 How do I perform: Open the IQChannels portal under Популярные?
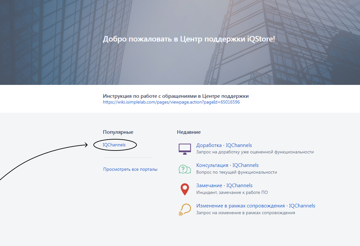[114, 145]
